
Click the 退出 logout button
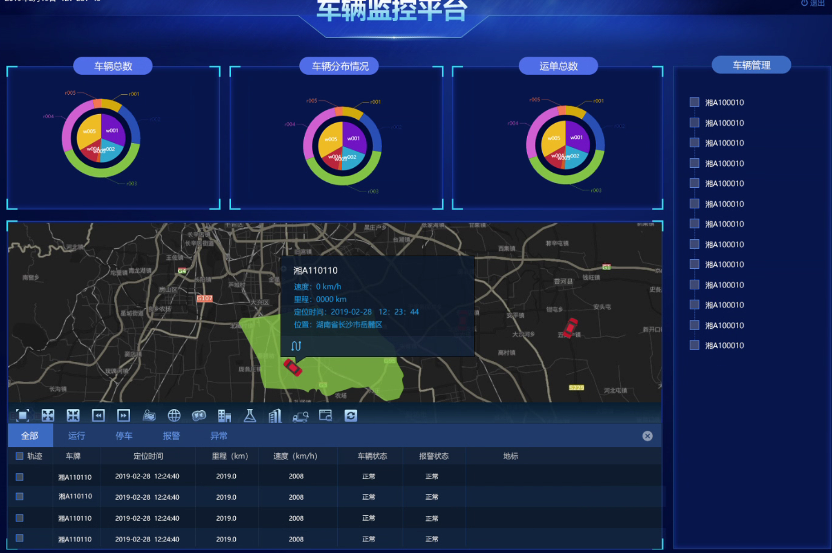point(813,3)
